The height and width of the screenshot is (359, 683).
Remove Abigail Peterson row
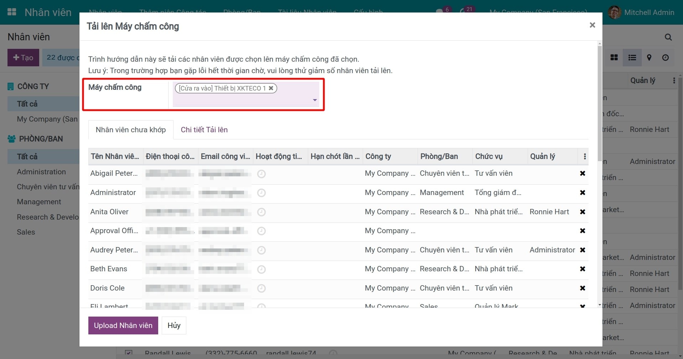click(x=583, y=173)
